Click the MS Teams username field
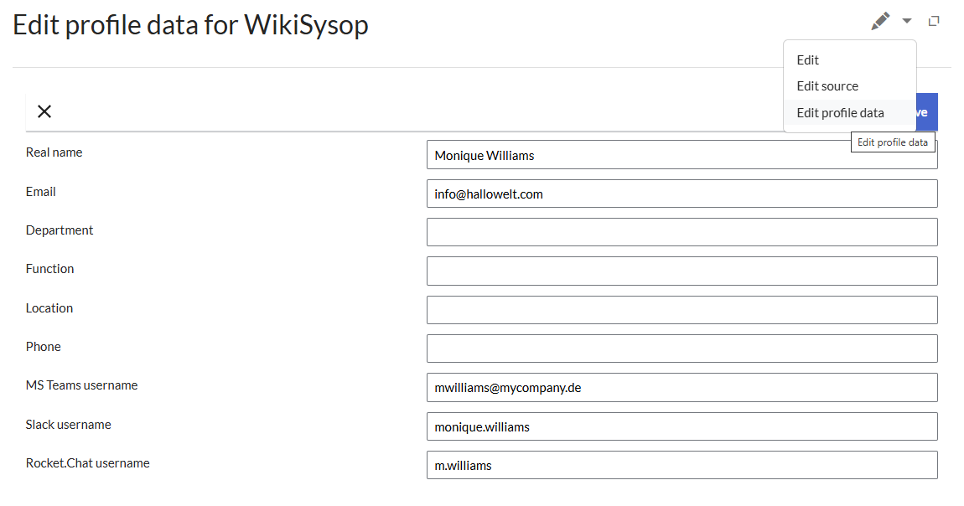 [x=682, y=387]
